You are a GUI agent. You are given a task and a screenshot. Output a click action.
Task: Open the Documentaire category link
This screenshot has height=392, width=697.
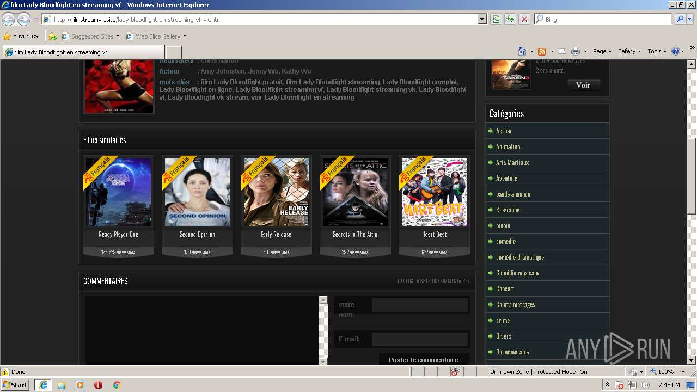pos(512,352)
